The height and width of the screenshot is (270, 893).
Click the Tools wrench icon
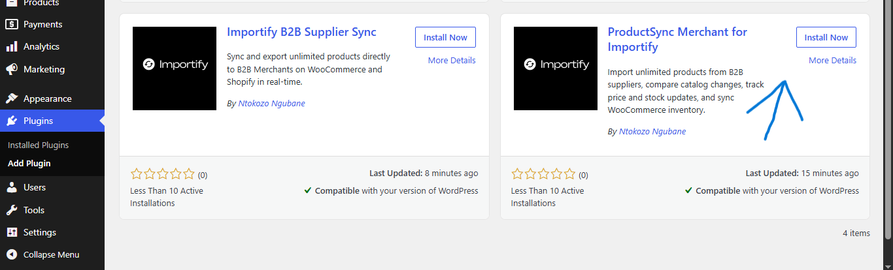click(11, 210)
